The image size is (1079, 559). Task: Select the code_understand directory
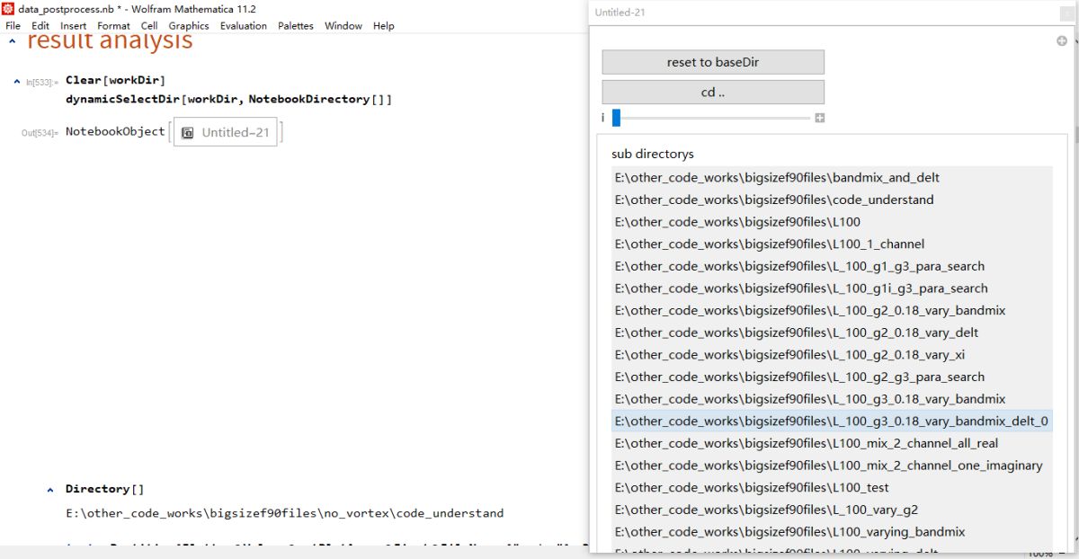click(832, 200)
